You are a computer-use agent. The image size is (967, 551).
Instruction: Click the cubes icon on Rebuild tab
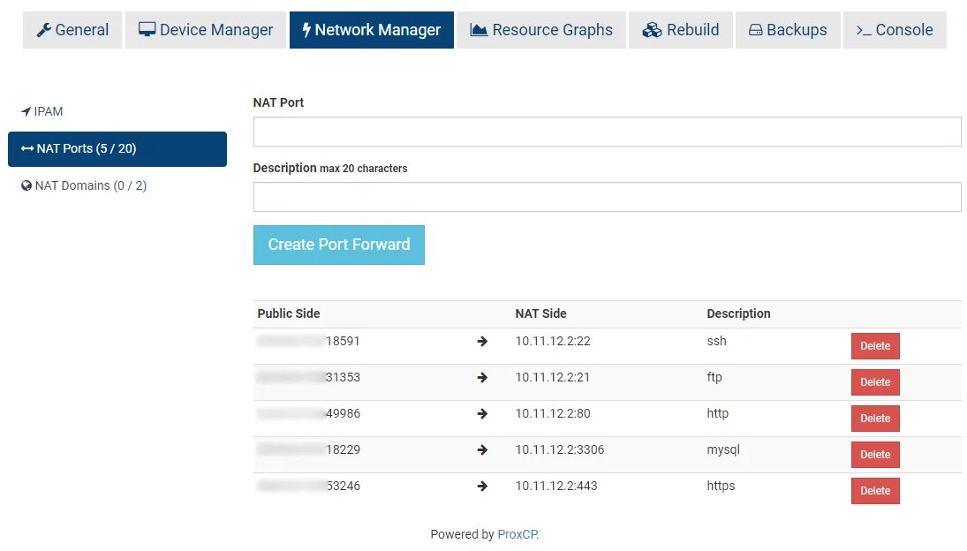[x=652, y=30]
